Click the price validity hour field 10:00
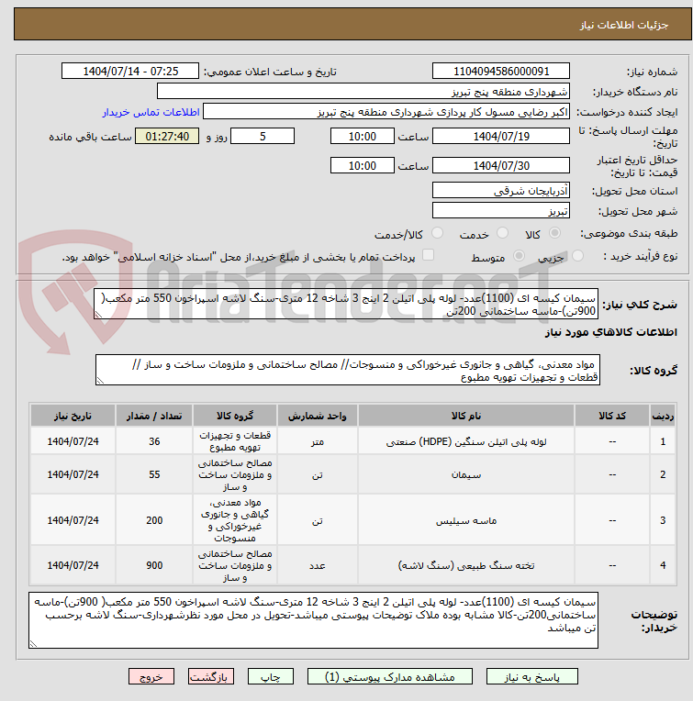The width and height of the screenshot is (693, 701). coord(363,165)
